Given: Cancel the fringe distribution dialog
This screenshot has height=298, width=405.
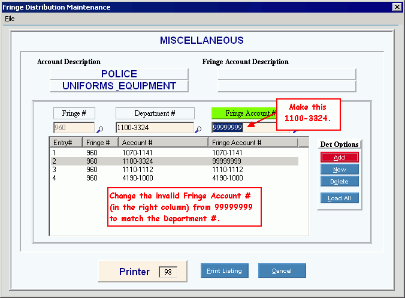Looking at the screenshot, I should click(282, 271).
